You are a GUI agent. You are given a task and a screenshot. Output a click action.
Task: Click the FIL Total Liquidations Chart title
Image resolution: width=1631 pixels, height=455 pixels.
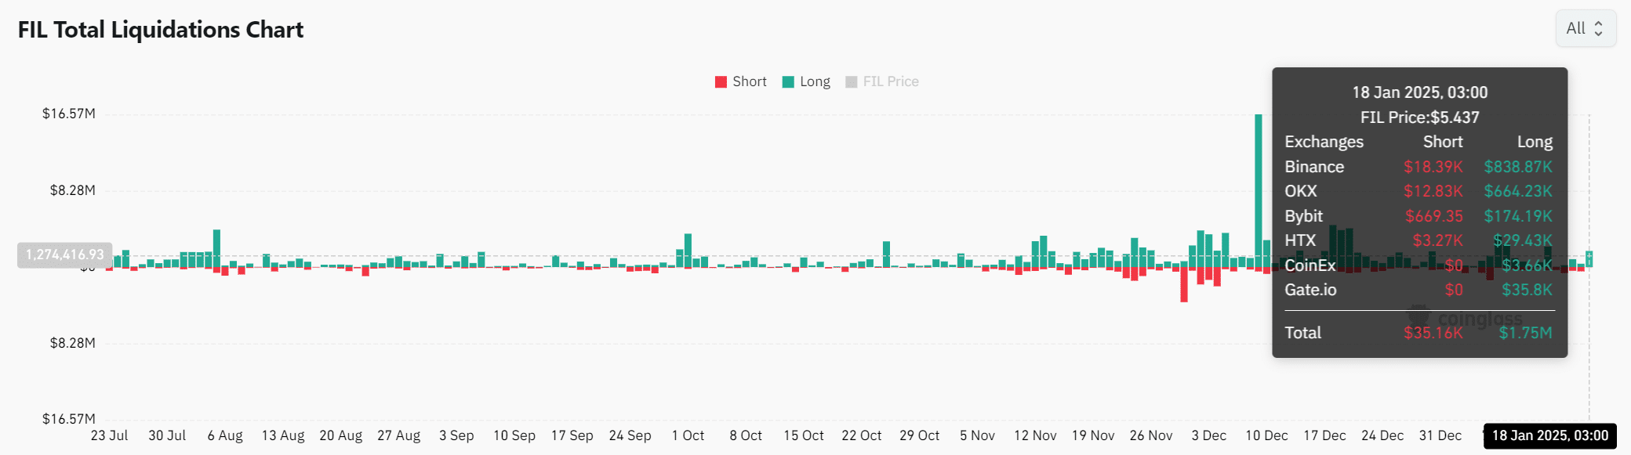point(161,30)
